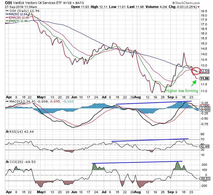The image size is (213, 195).
Task: Click the RSI 70 overbought level label
Action: (203, 139)
